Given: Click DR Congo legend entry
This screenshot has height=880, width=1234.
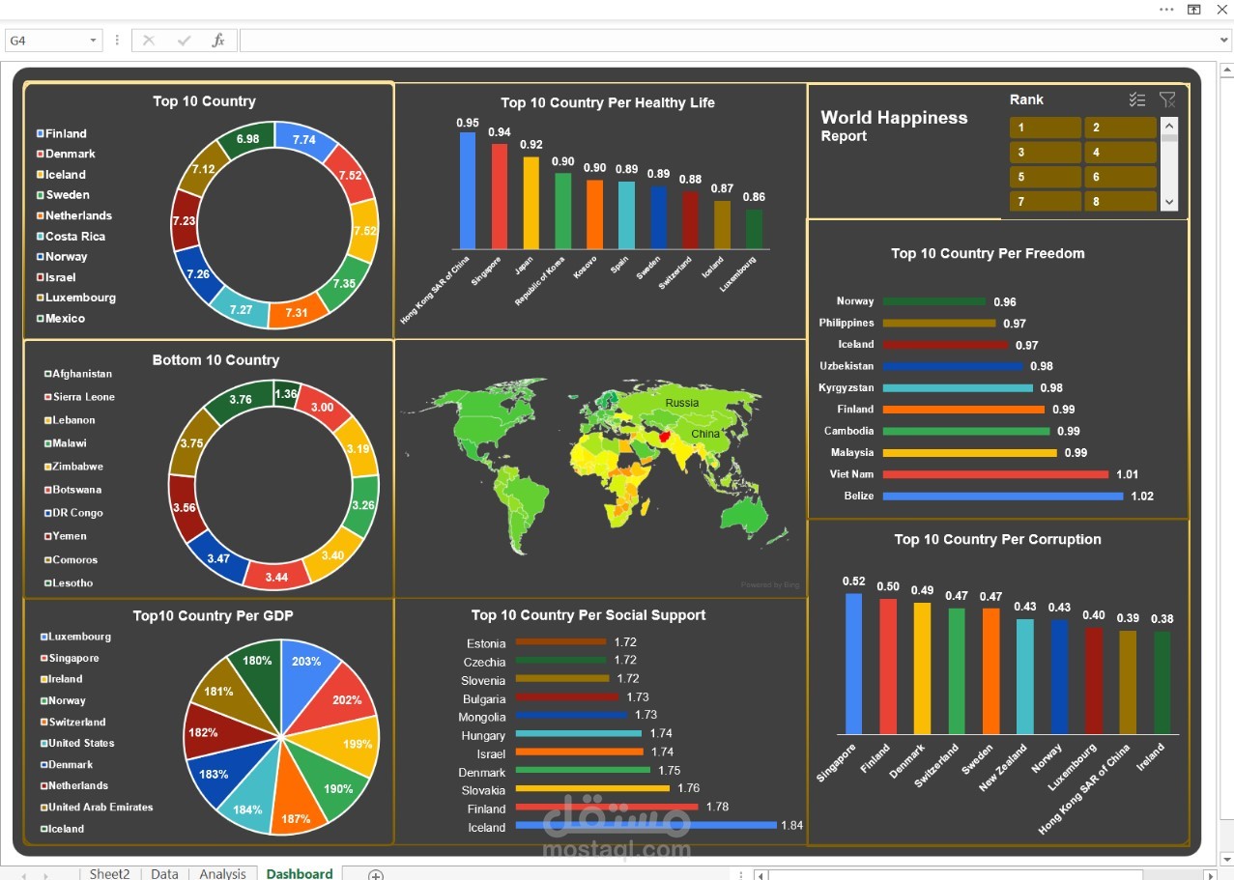Looking at the screenshot, I should 73,513.
